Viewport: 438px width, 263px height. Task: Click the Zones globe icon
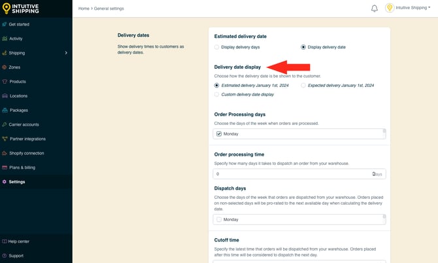point(5,67)
